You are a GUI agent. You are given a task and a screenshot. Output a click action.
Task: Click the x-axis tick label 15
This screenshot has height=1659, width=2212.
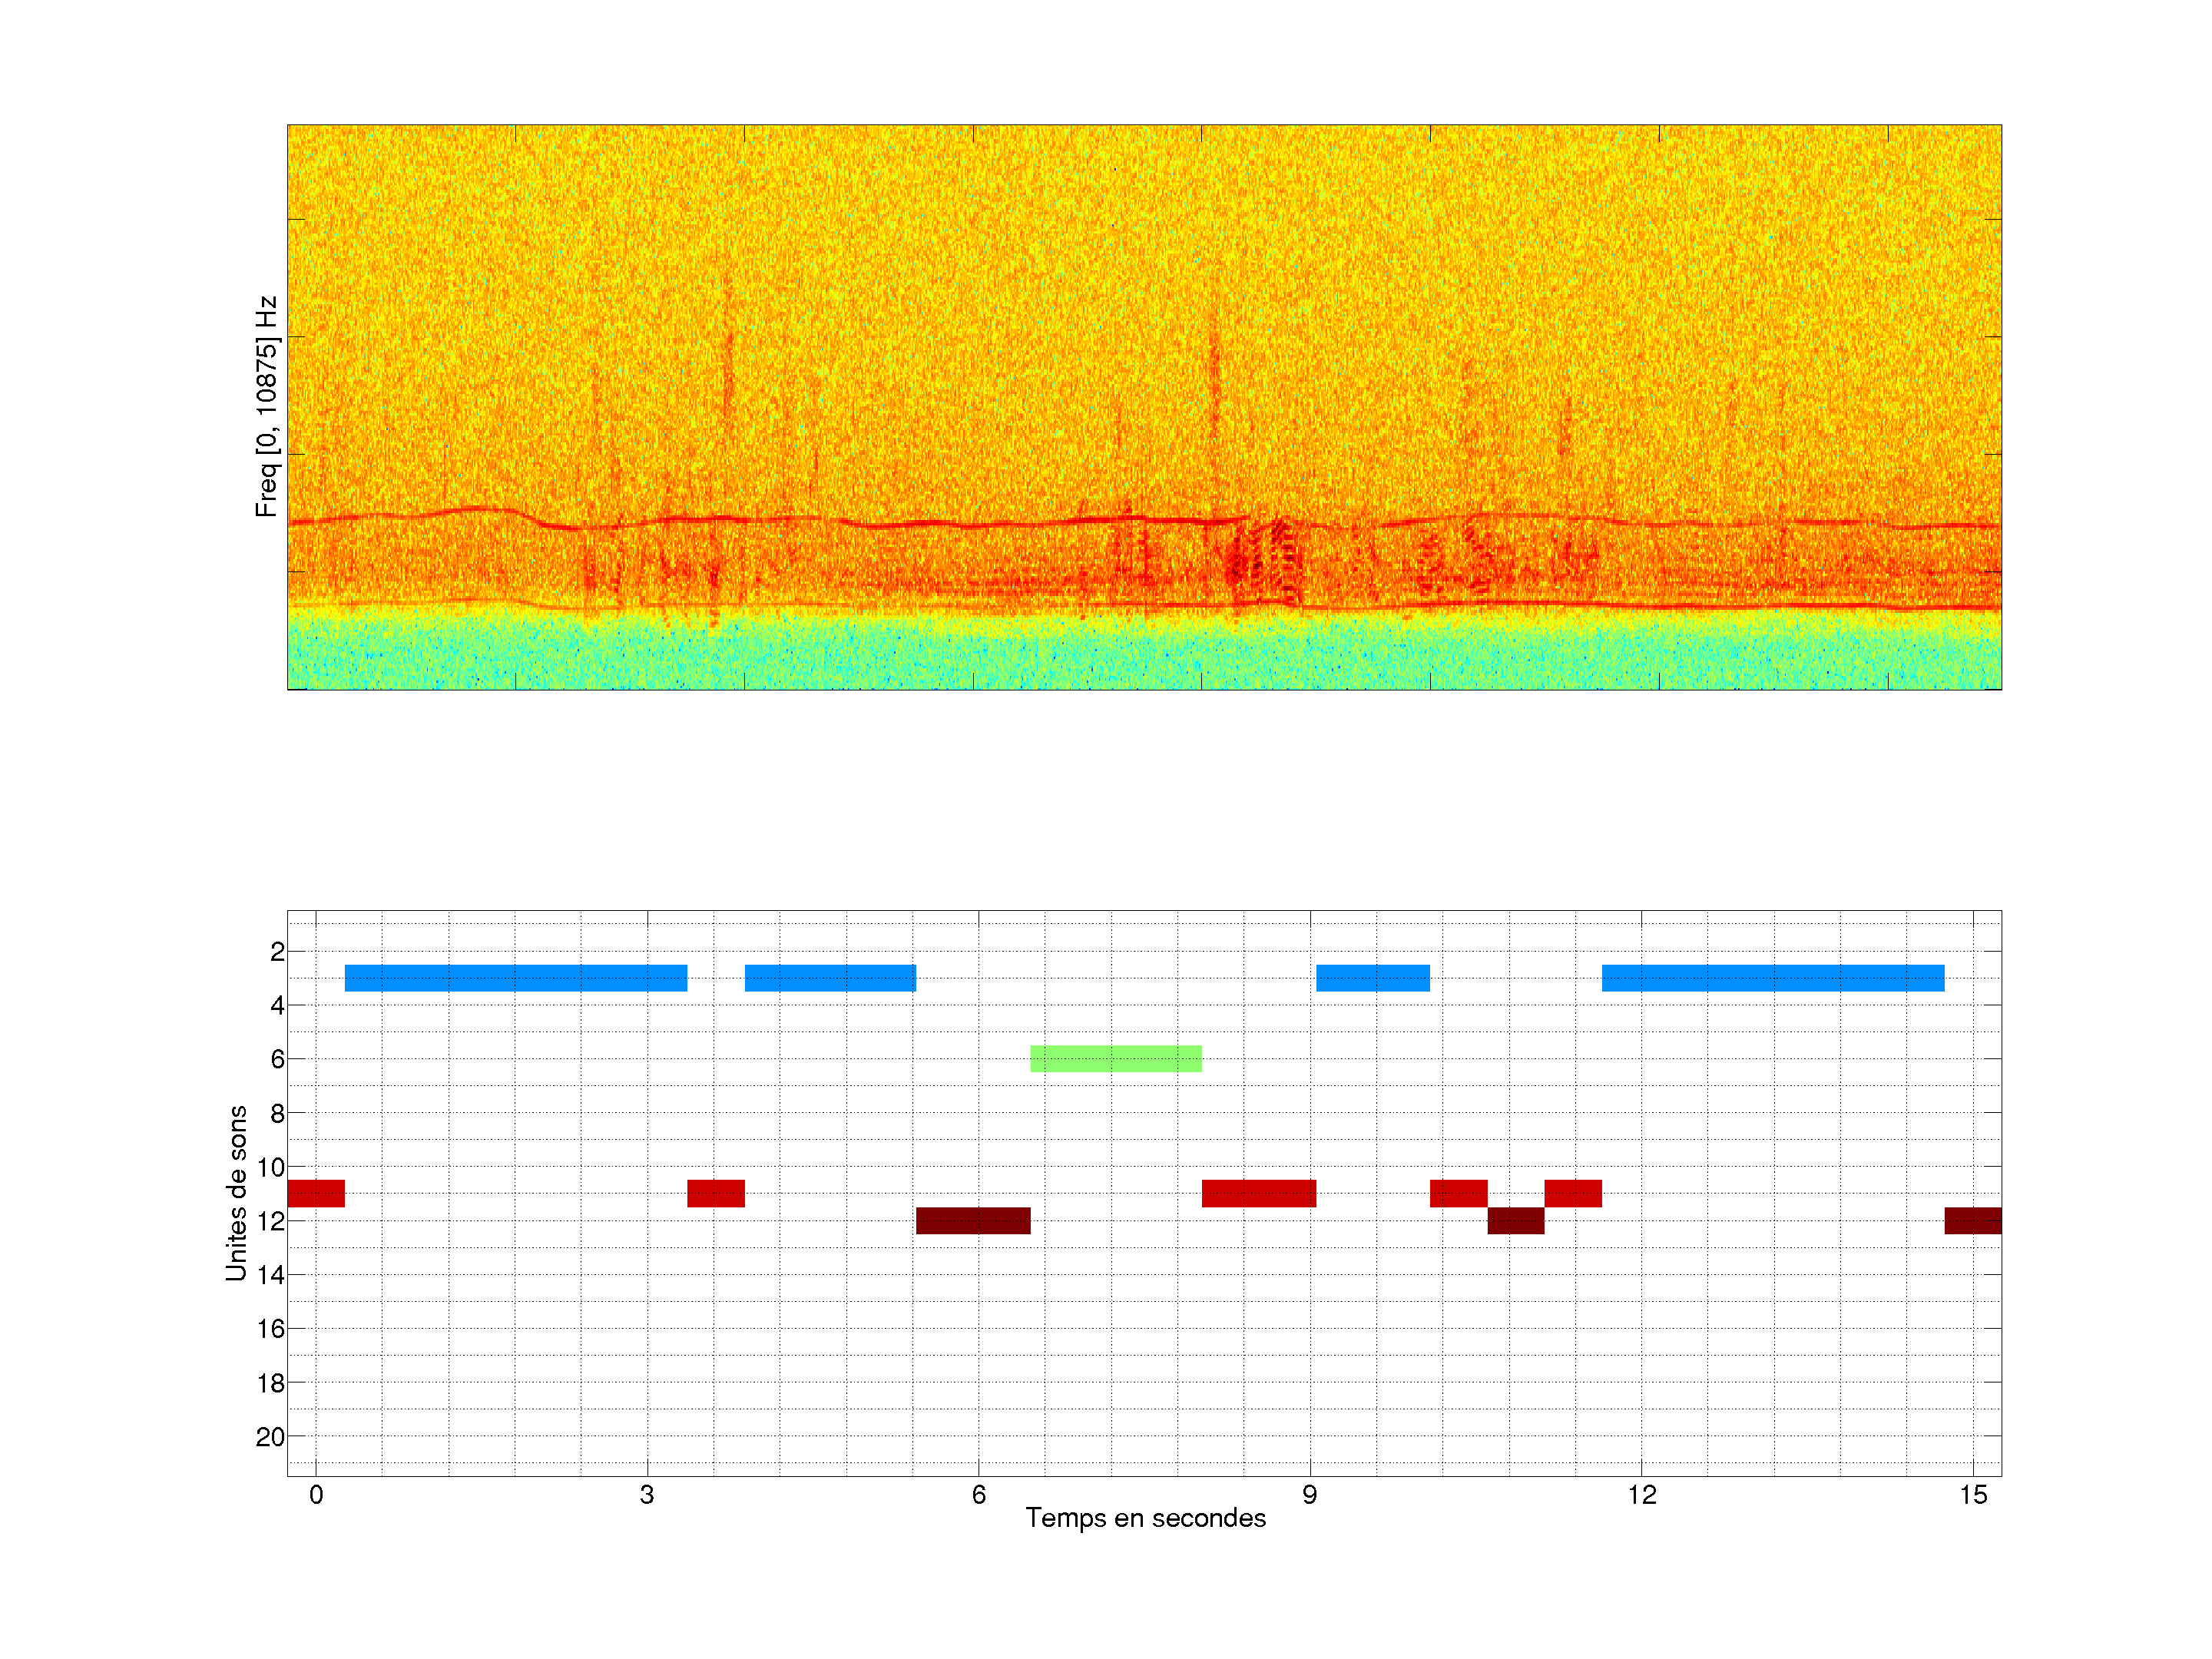pyautogui.click(x=1972, y=1495)
